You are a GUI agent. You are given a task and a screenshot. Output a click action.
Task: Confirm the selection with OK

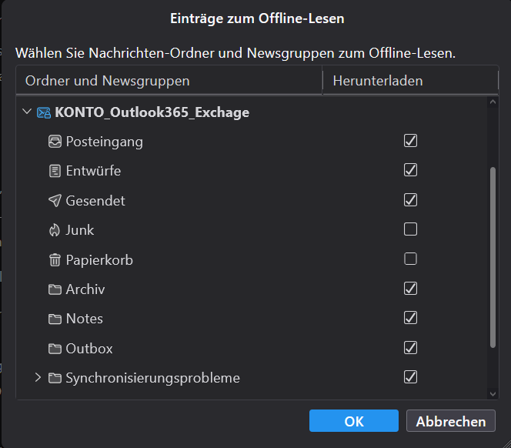tap(353, 421)
